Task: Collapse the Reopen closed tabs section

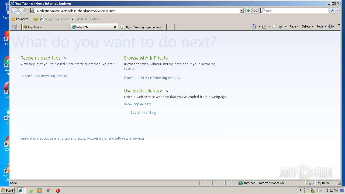Action: tap(64, 58)
